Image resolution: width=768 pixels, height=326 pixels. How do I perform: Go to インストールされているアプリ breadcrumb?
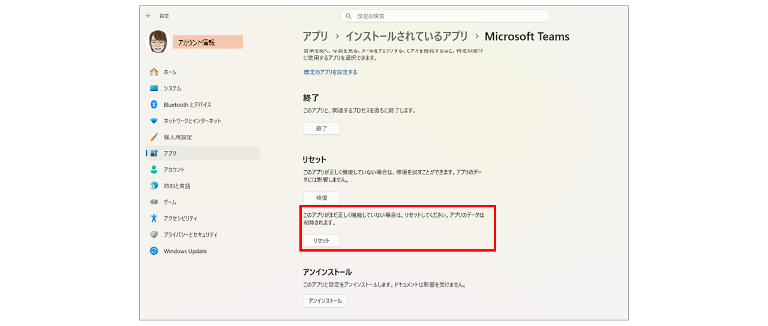406,37
